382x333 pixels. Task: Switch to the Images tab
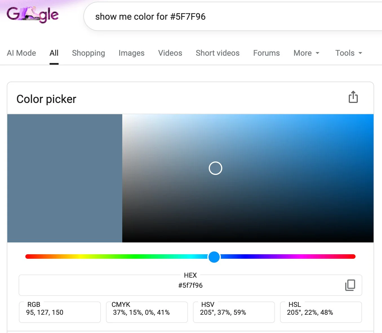click(x=131, y=53)
